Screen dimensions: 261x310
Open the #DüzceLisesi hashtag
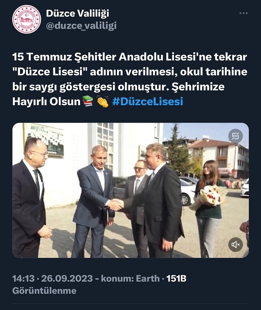tap(147, 101)
